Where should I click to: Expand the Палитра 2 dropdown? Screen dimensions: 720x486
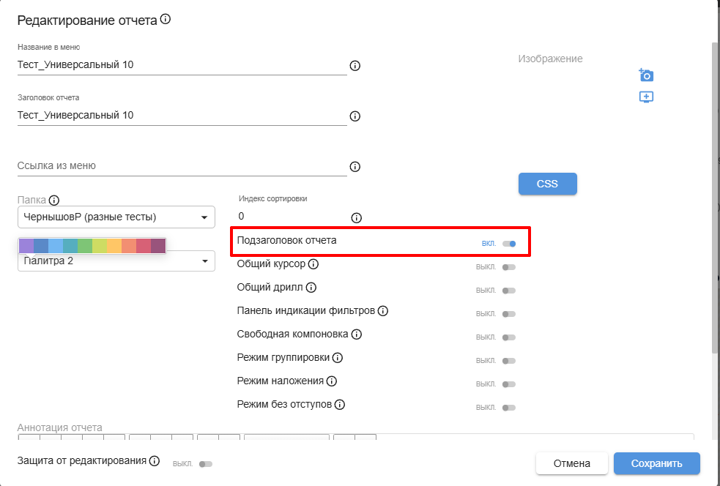pos(116,261)
